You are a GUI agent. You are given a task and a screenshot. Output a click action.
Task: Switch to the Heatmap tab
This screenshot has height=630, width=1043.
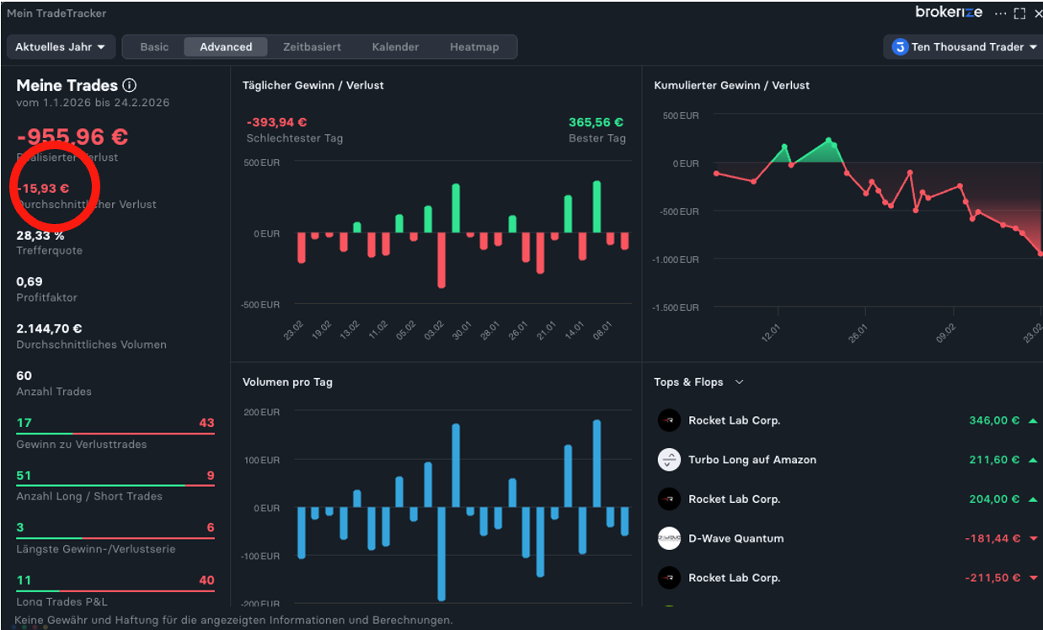473,47
